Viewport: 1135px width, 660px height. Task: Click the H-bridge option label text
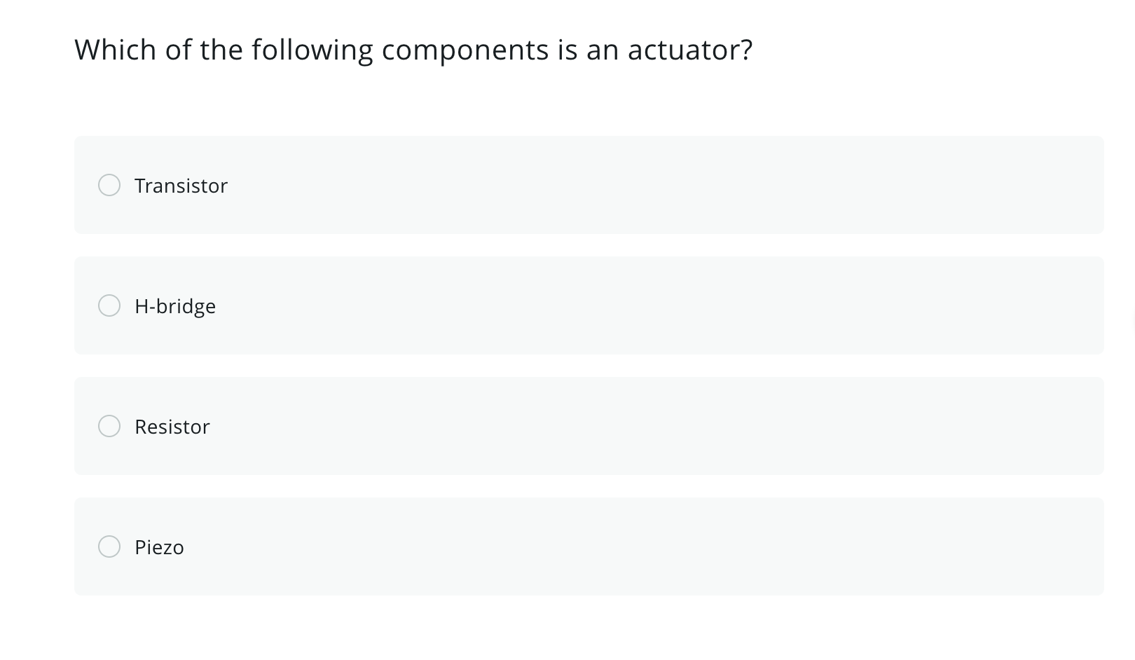[175, 306]
